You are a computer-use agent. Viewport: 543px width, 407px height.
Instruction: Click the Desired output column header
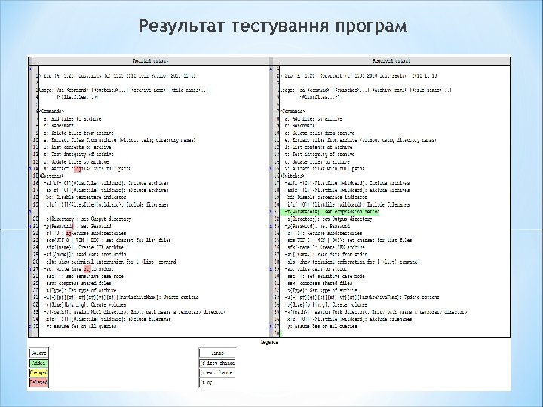(151, 60)
